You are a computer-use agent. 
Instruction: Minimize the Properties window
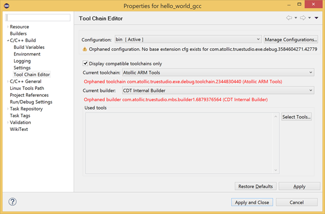coord(289,5)
